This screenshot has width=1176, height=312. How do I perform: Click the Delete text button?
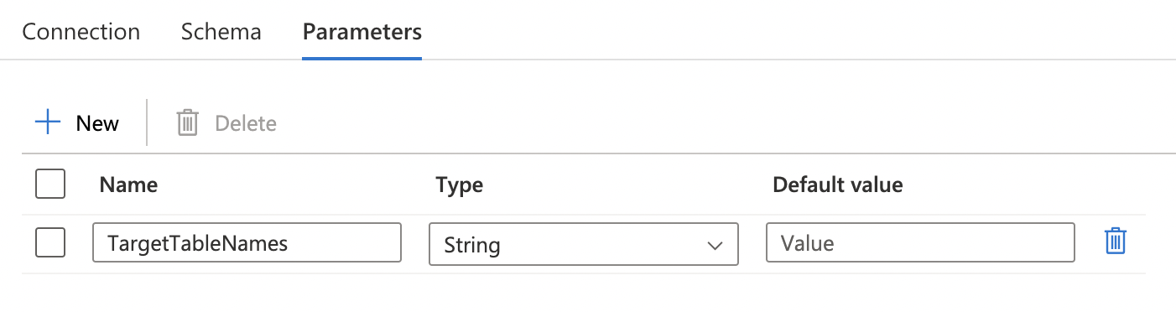point(246,123)
